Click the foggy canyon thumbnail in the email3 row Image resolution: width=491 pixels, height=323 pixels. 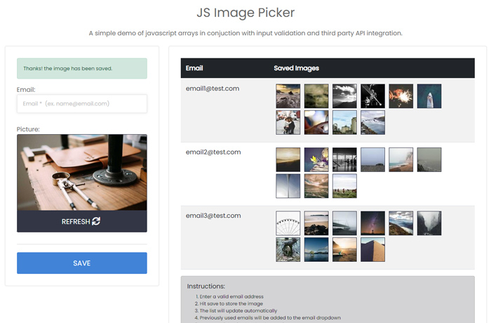429,223
